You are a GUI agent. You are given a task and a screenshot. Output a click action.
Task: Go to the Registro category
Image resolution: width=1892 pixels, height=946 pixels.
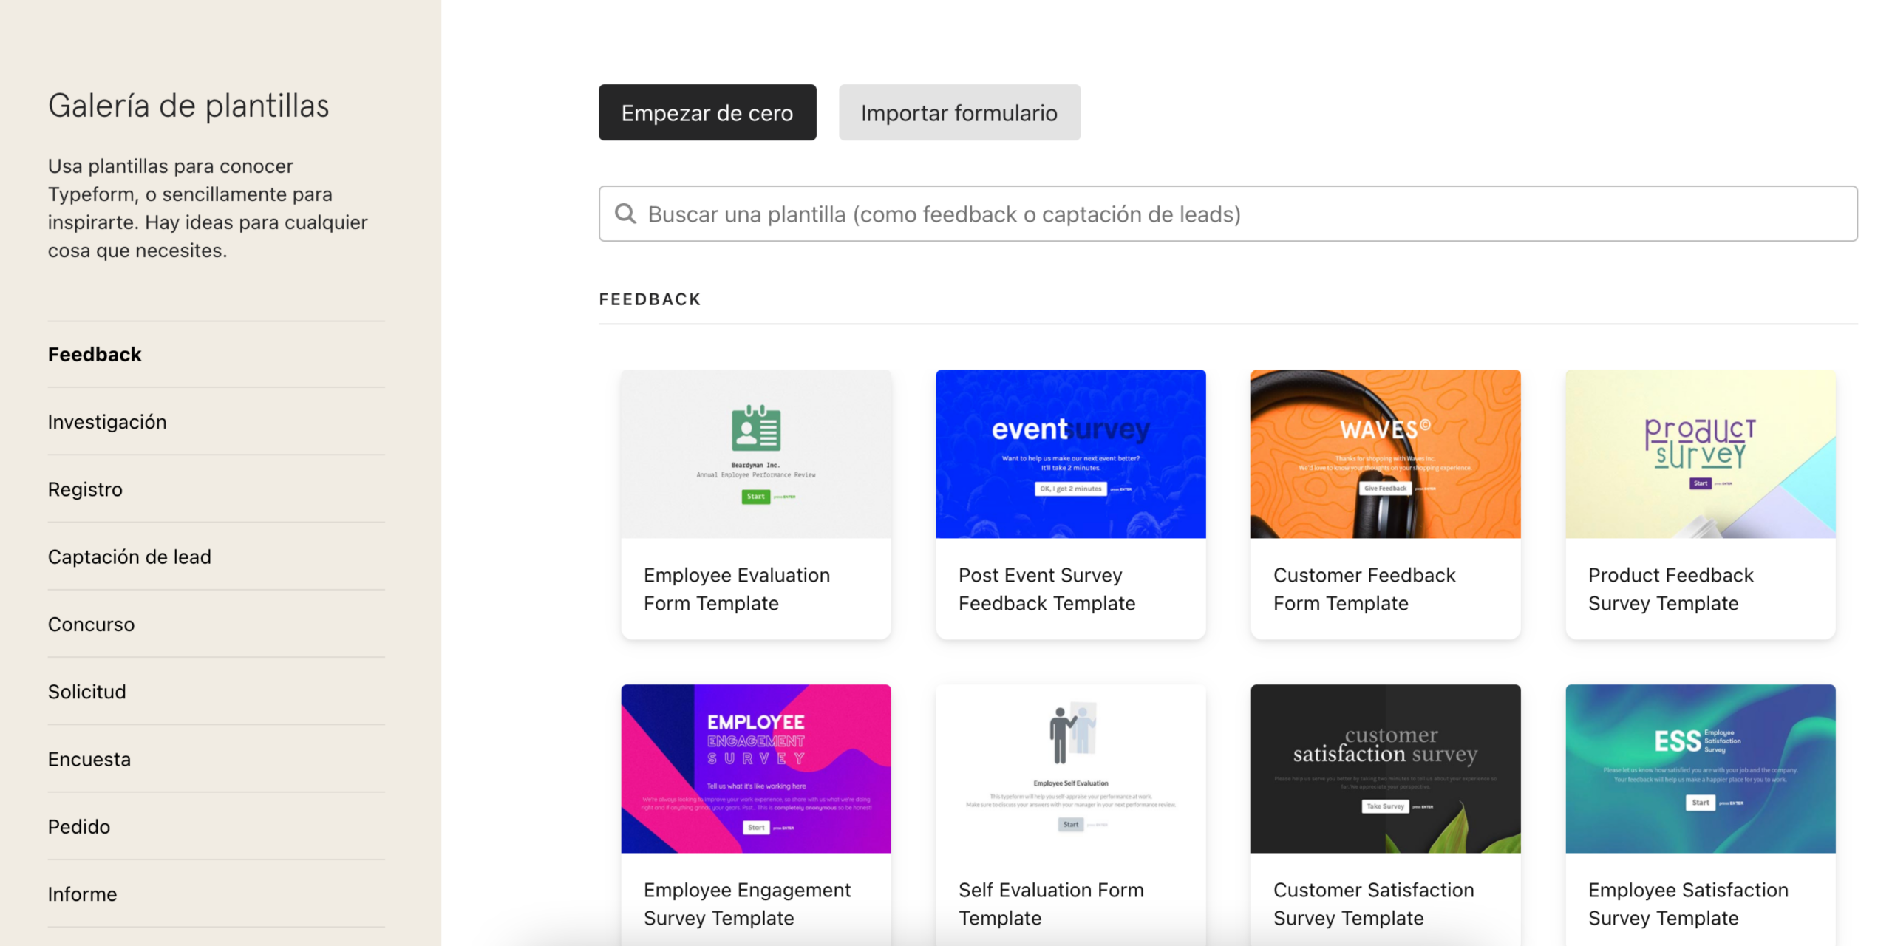click(85, 489)
